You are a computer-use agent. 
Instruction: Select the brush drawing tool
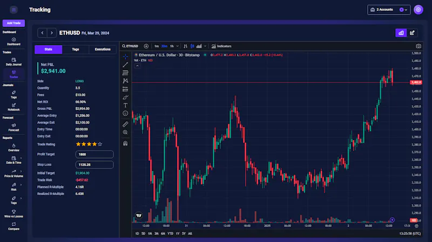pos(125,97)
